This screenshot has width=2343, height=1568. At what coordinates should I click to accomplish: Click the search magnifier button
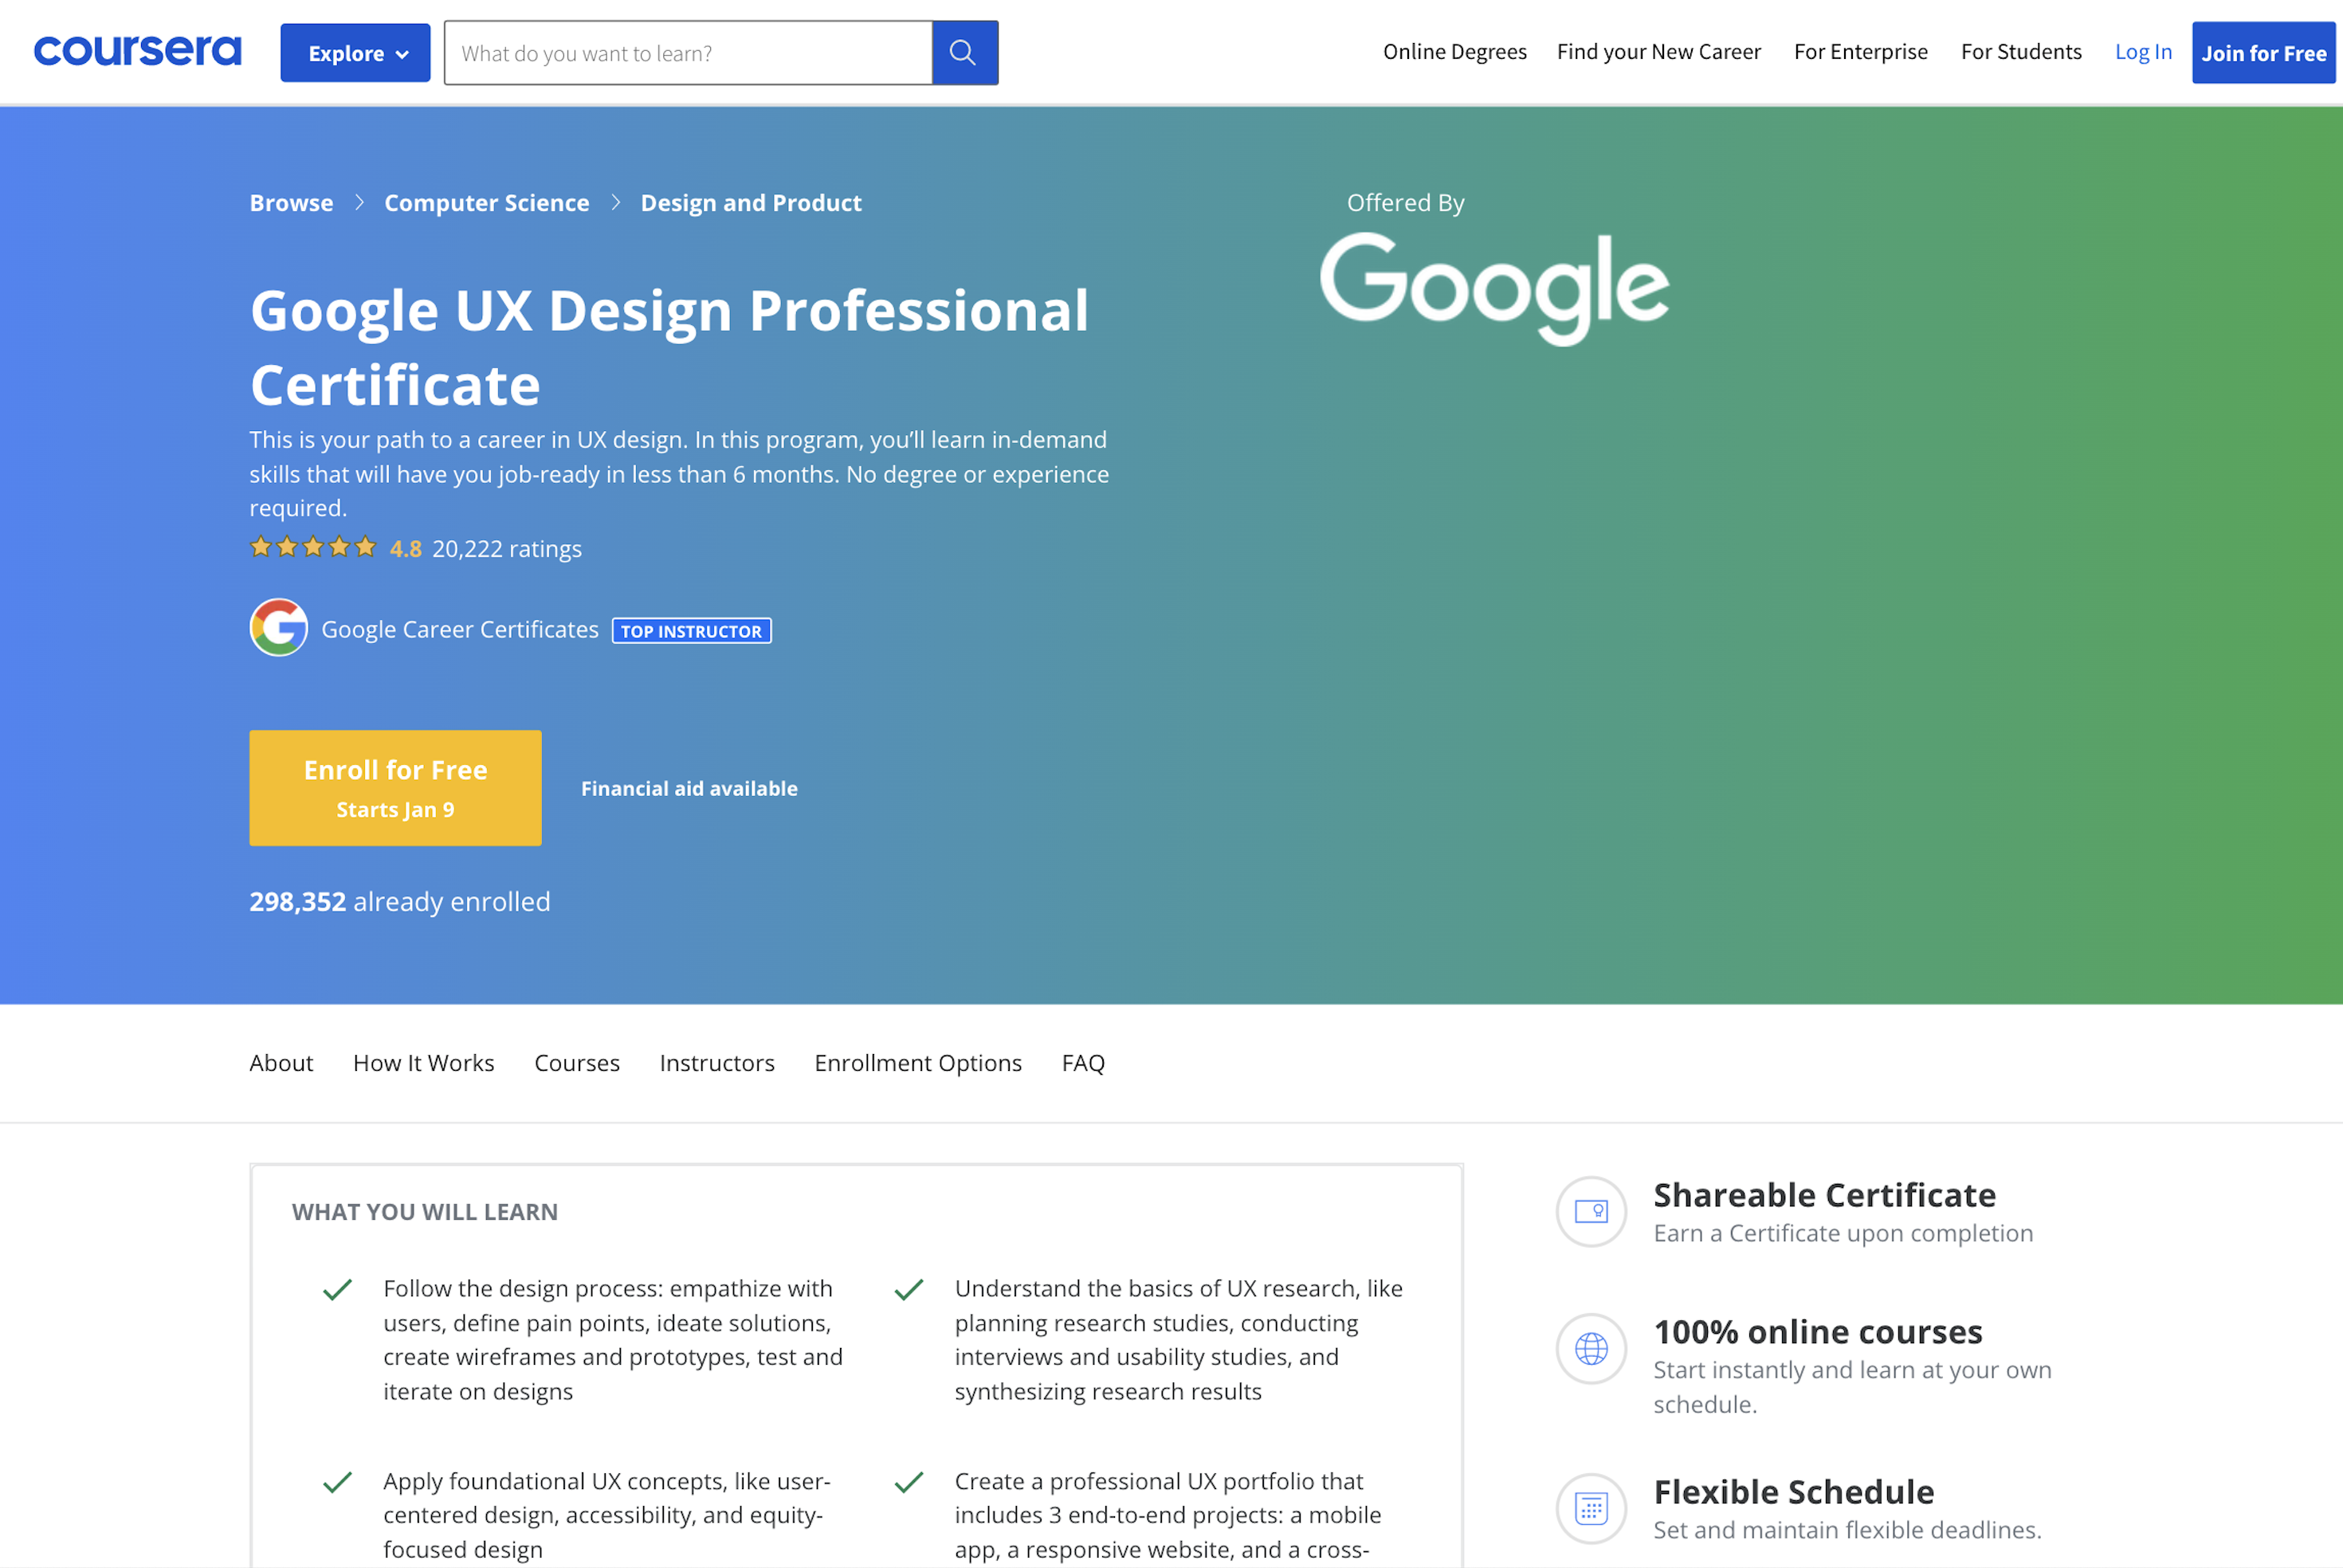tap(963, 53)
